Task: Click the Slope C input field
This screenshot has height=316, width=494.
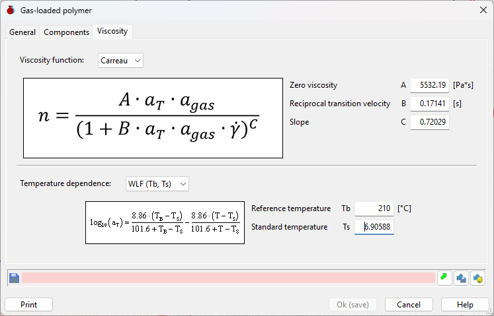Action: coord(430,122)
